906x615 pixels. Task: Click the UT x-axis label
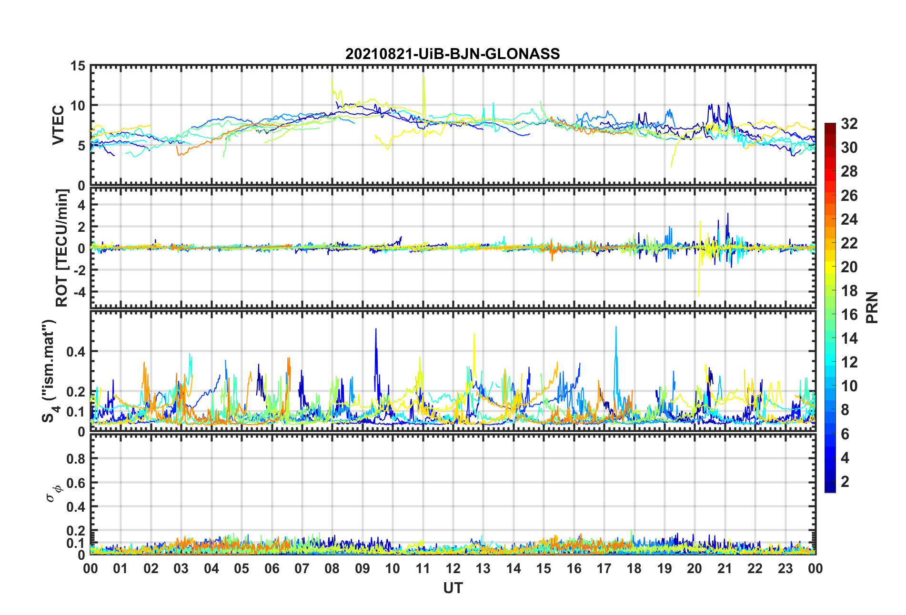[x=453, y=588]
